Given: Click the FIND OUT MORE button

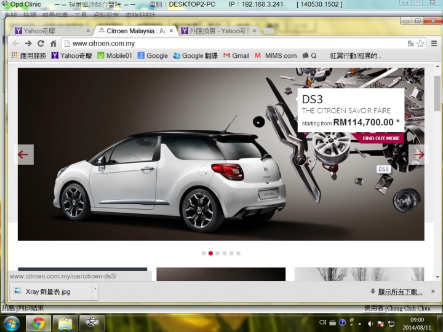Looking at the screenshot, I should click(381, 138).
